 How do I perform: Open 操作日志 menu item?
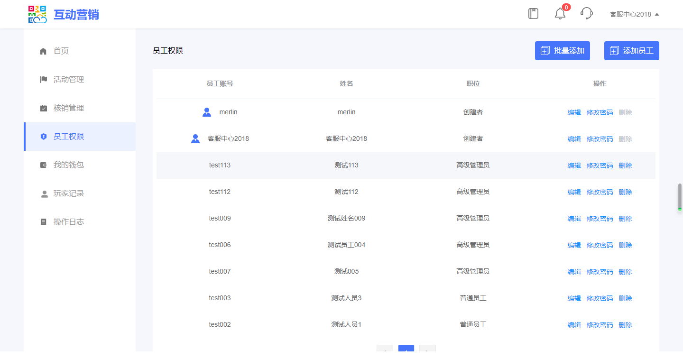(x=80, y=222)
